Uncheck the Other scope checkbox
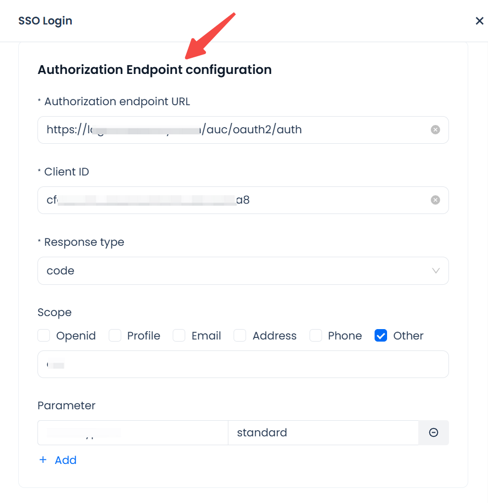This screenshot has height=503, width=488. [x=381, y=336]
